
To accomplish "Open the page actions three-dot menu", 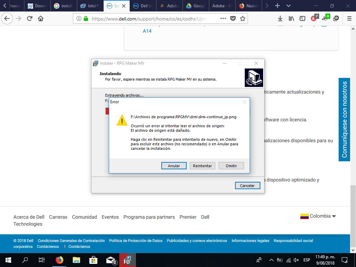I will click(x=223, y=18).
